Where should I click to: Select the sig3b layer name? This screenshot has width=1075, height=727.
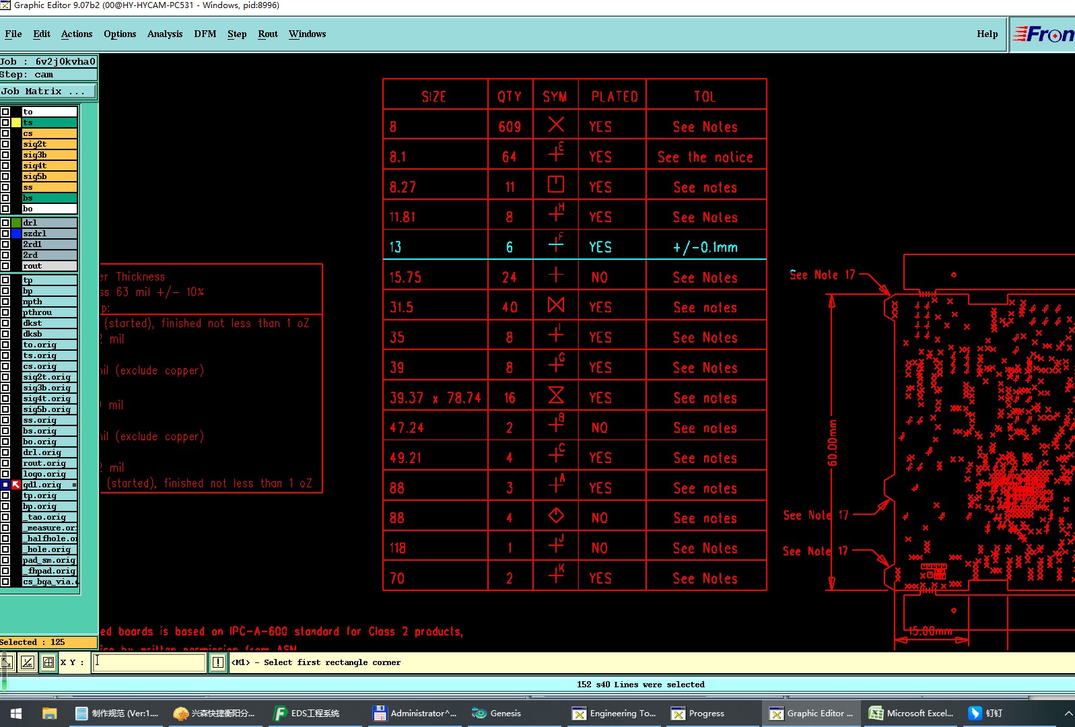[50, 155]
